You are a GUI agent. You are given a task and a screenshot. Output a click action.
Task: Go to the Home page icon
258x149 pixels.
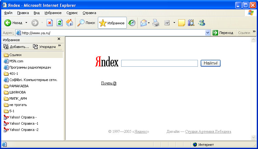click(69, 23)
